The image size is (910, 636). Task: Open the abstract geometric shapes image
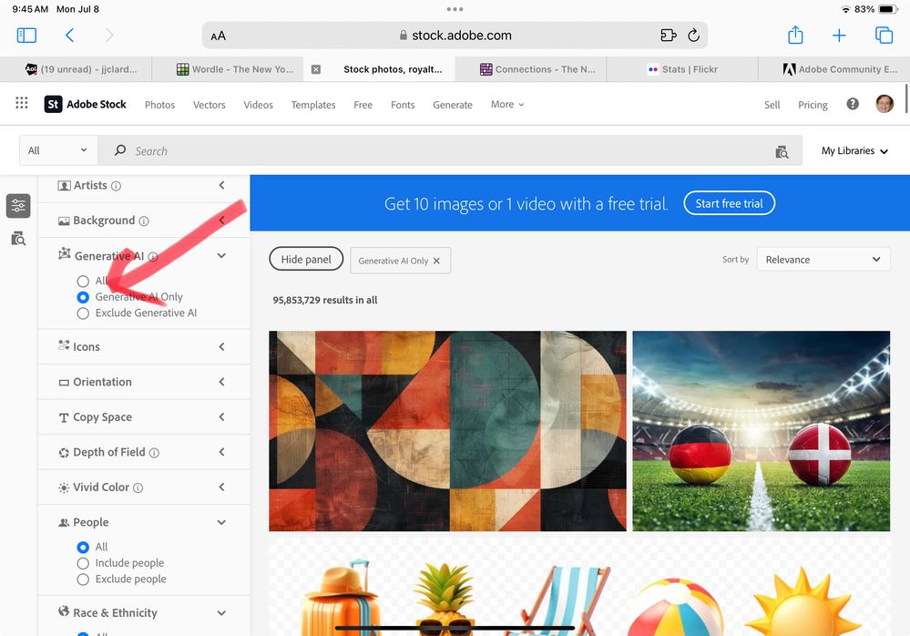pos(447,431)
